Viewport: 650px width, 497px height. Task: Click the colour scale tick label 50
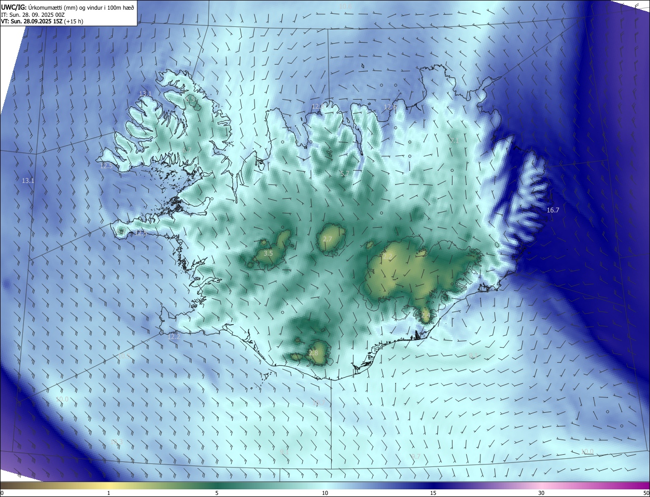point(646,493)
